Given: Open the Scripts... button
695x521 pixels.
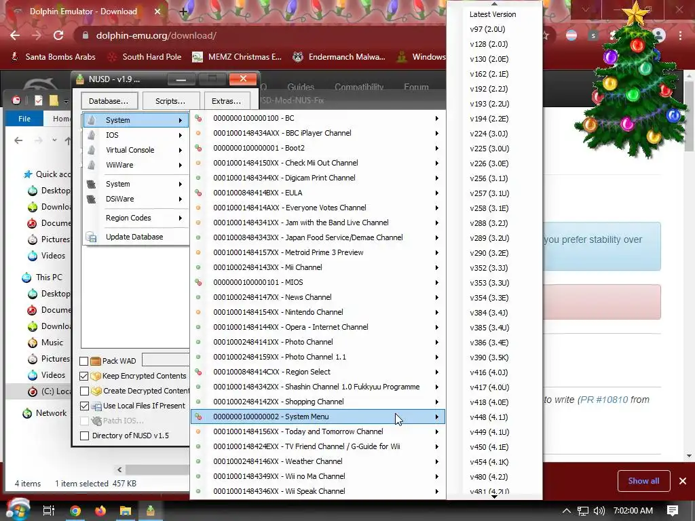Looking at the screenshot, I should pyautogui.click(x=170, y=101).
